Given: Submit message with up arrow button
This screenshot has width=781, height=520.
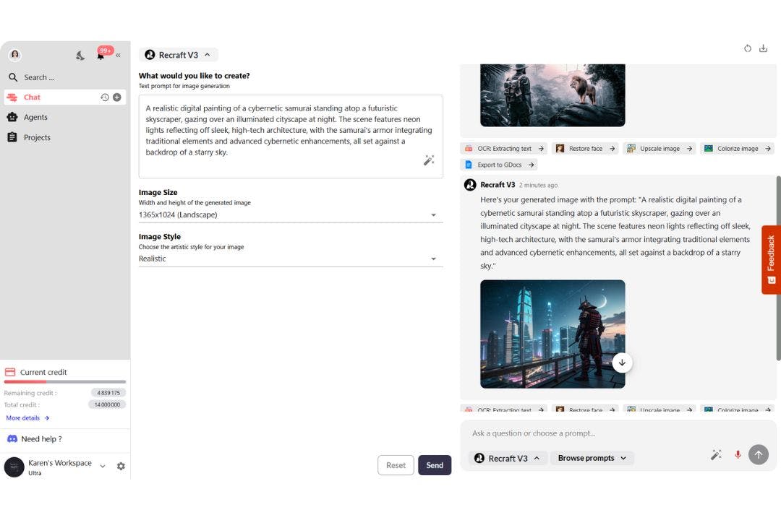Looking at the screenshot, I should [x=759, y=455].
